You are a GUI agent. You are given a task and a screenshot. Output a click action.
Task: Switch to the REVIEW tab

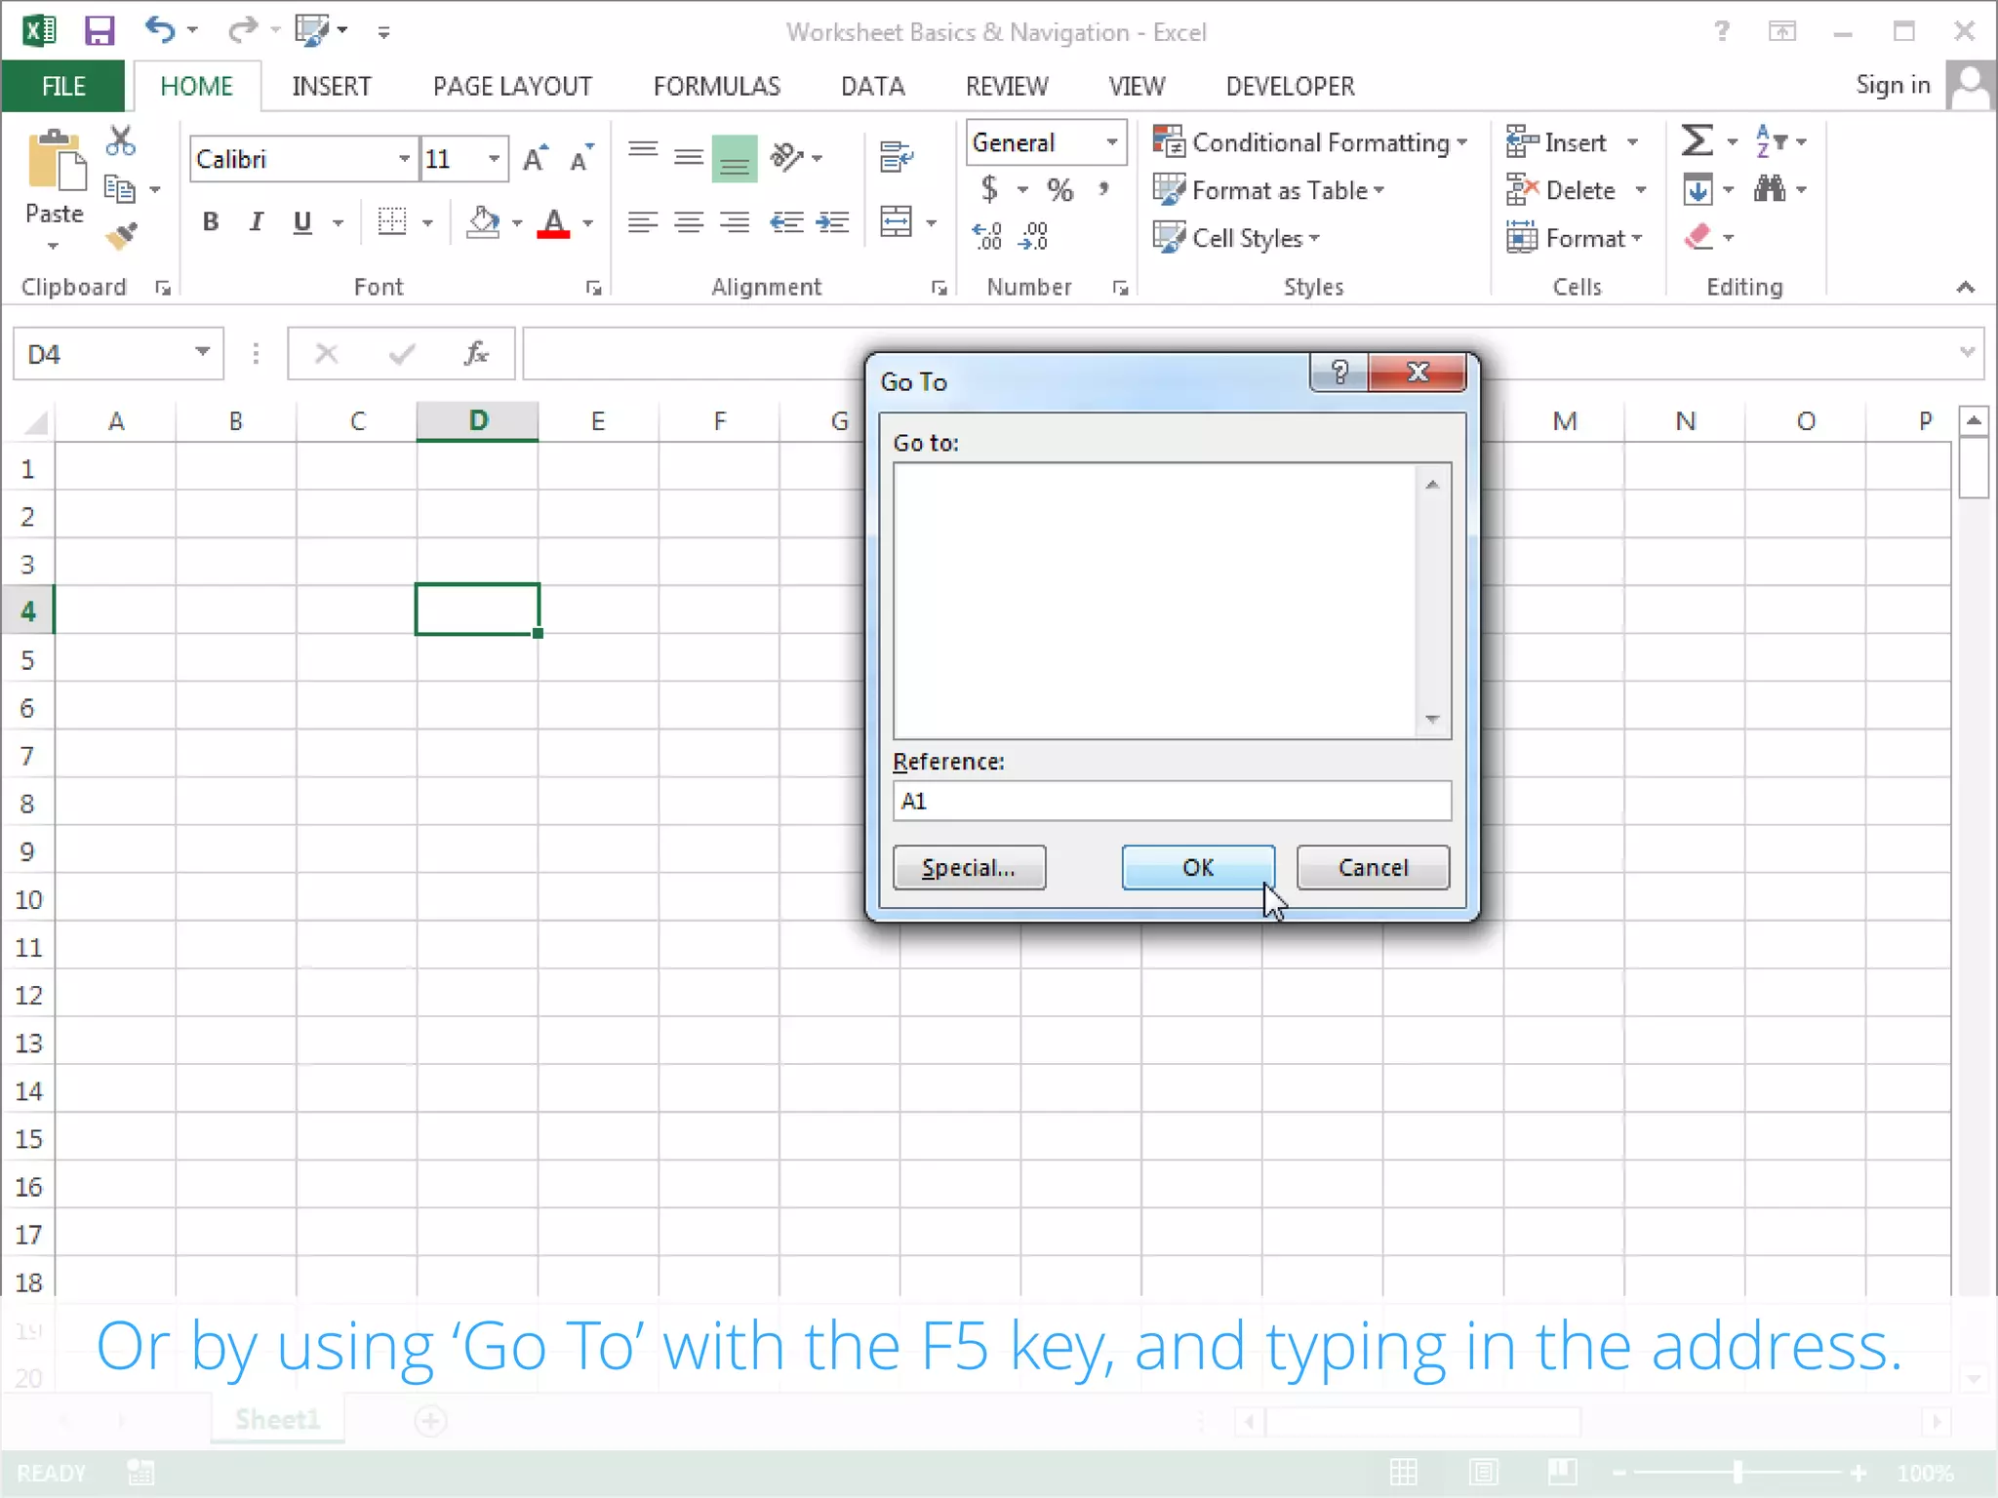click(x=1007, y=86)
